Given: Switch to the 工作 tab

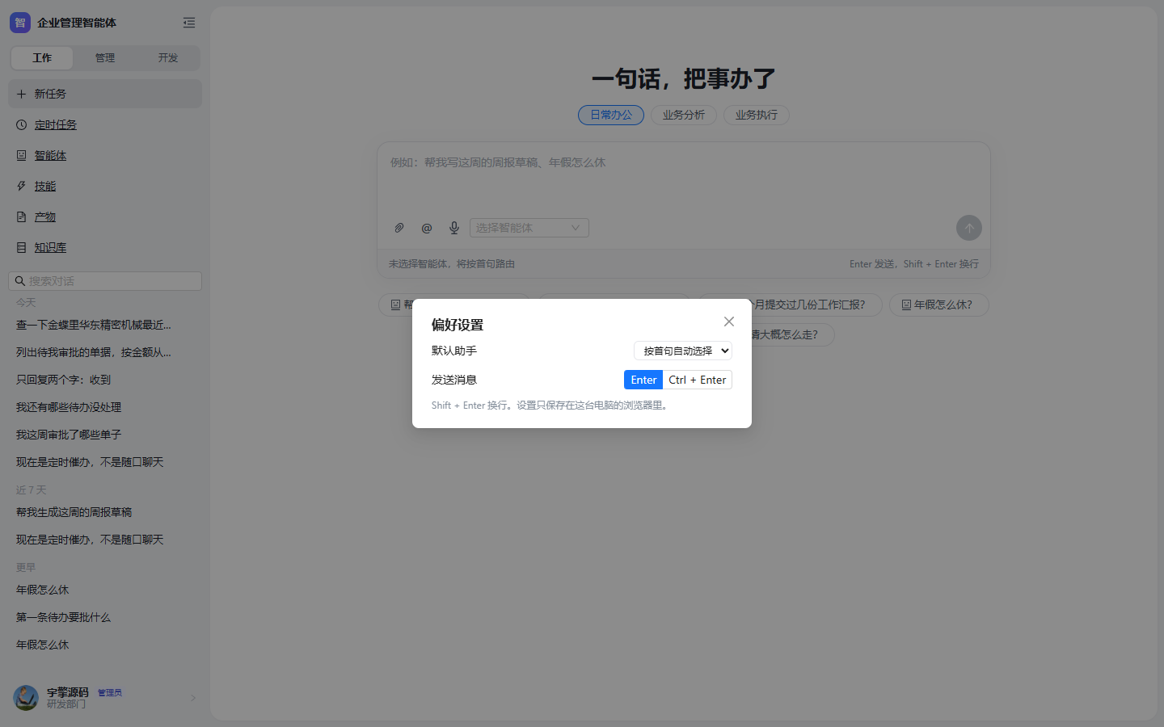Looking at the screenshot, I should tap(42, 58).
